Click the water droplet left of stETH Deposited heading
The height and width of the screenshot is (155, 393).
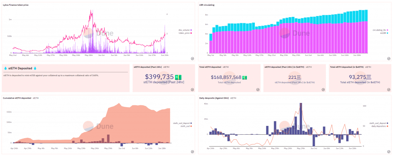point(5,68)
